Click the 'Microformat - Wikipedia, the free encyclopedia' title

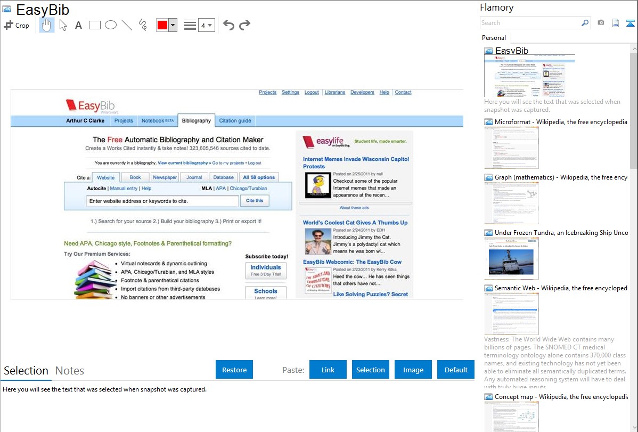tap(561, 122)
